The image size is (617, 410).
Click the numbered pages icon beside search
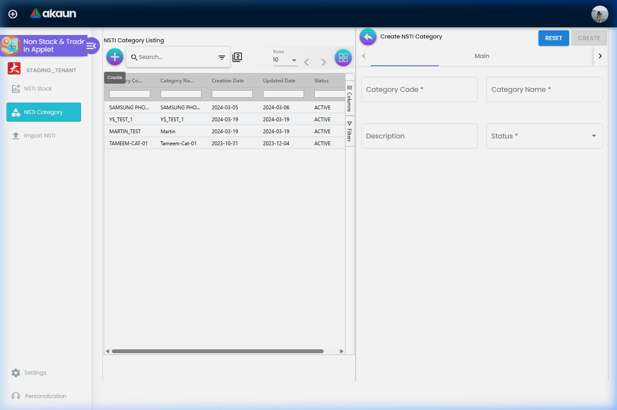tap(237, 57)
